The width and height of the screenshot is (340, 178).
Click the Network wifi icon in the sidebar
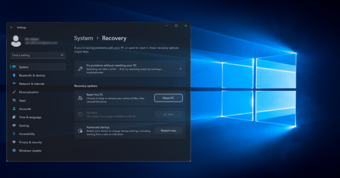pyautogui.click(x=14, y=84)
